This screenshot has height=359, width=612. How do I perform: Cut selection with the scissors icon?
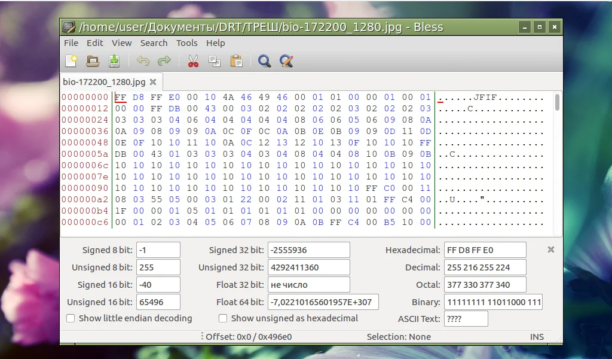(x=193, y=61)
